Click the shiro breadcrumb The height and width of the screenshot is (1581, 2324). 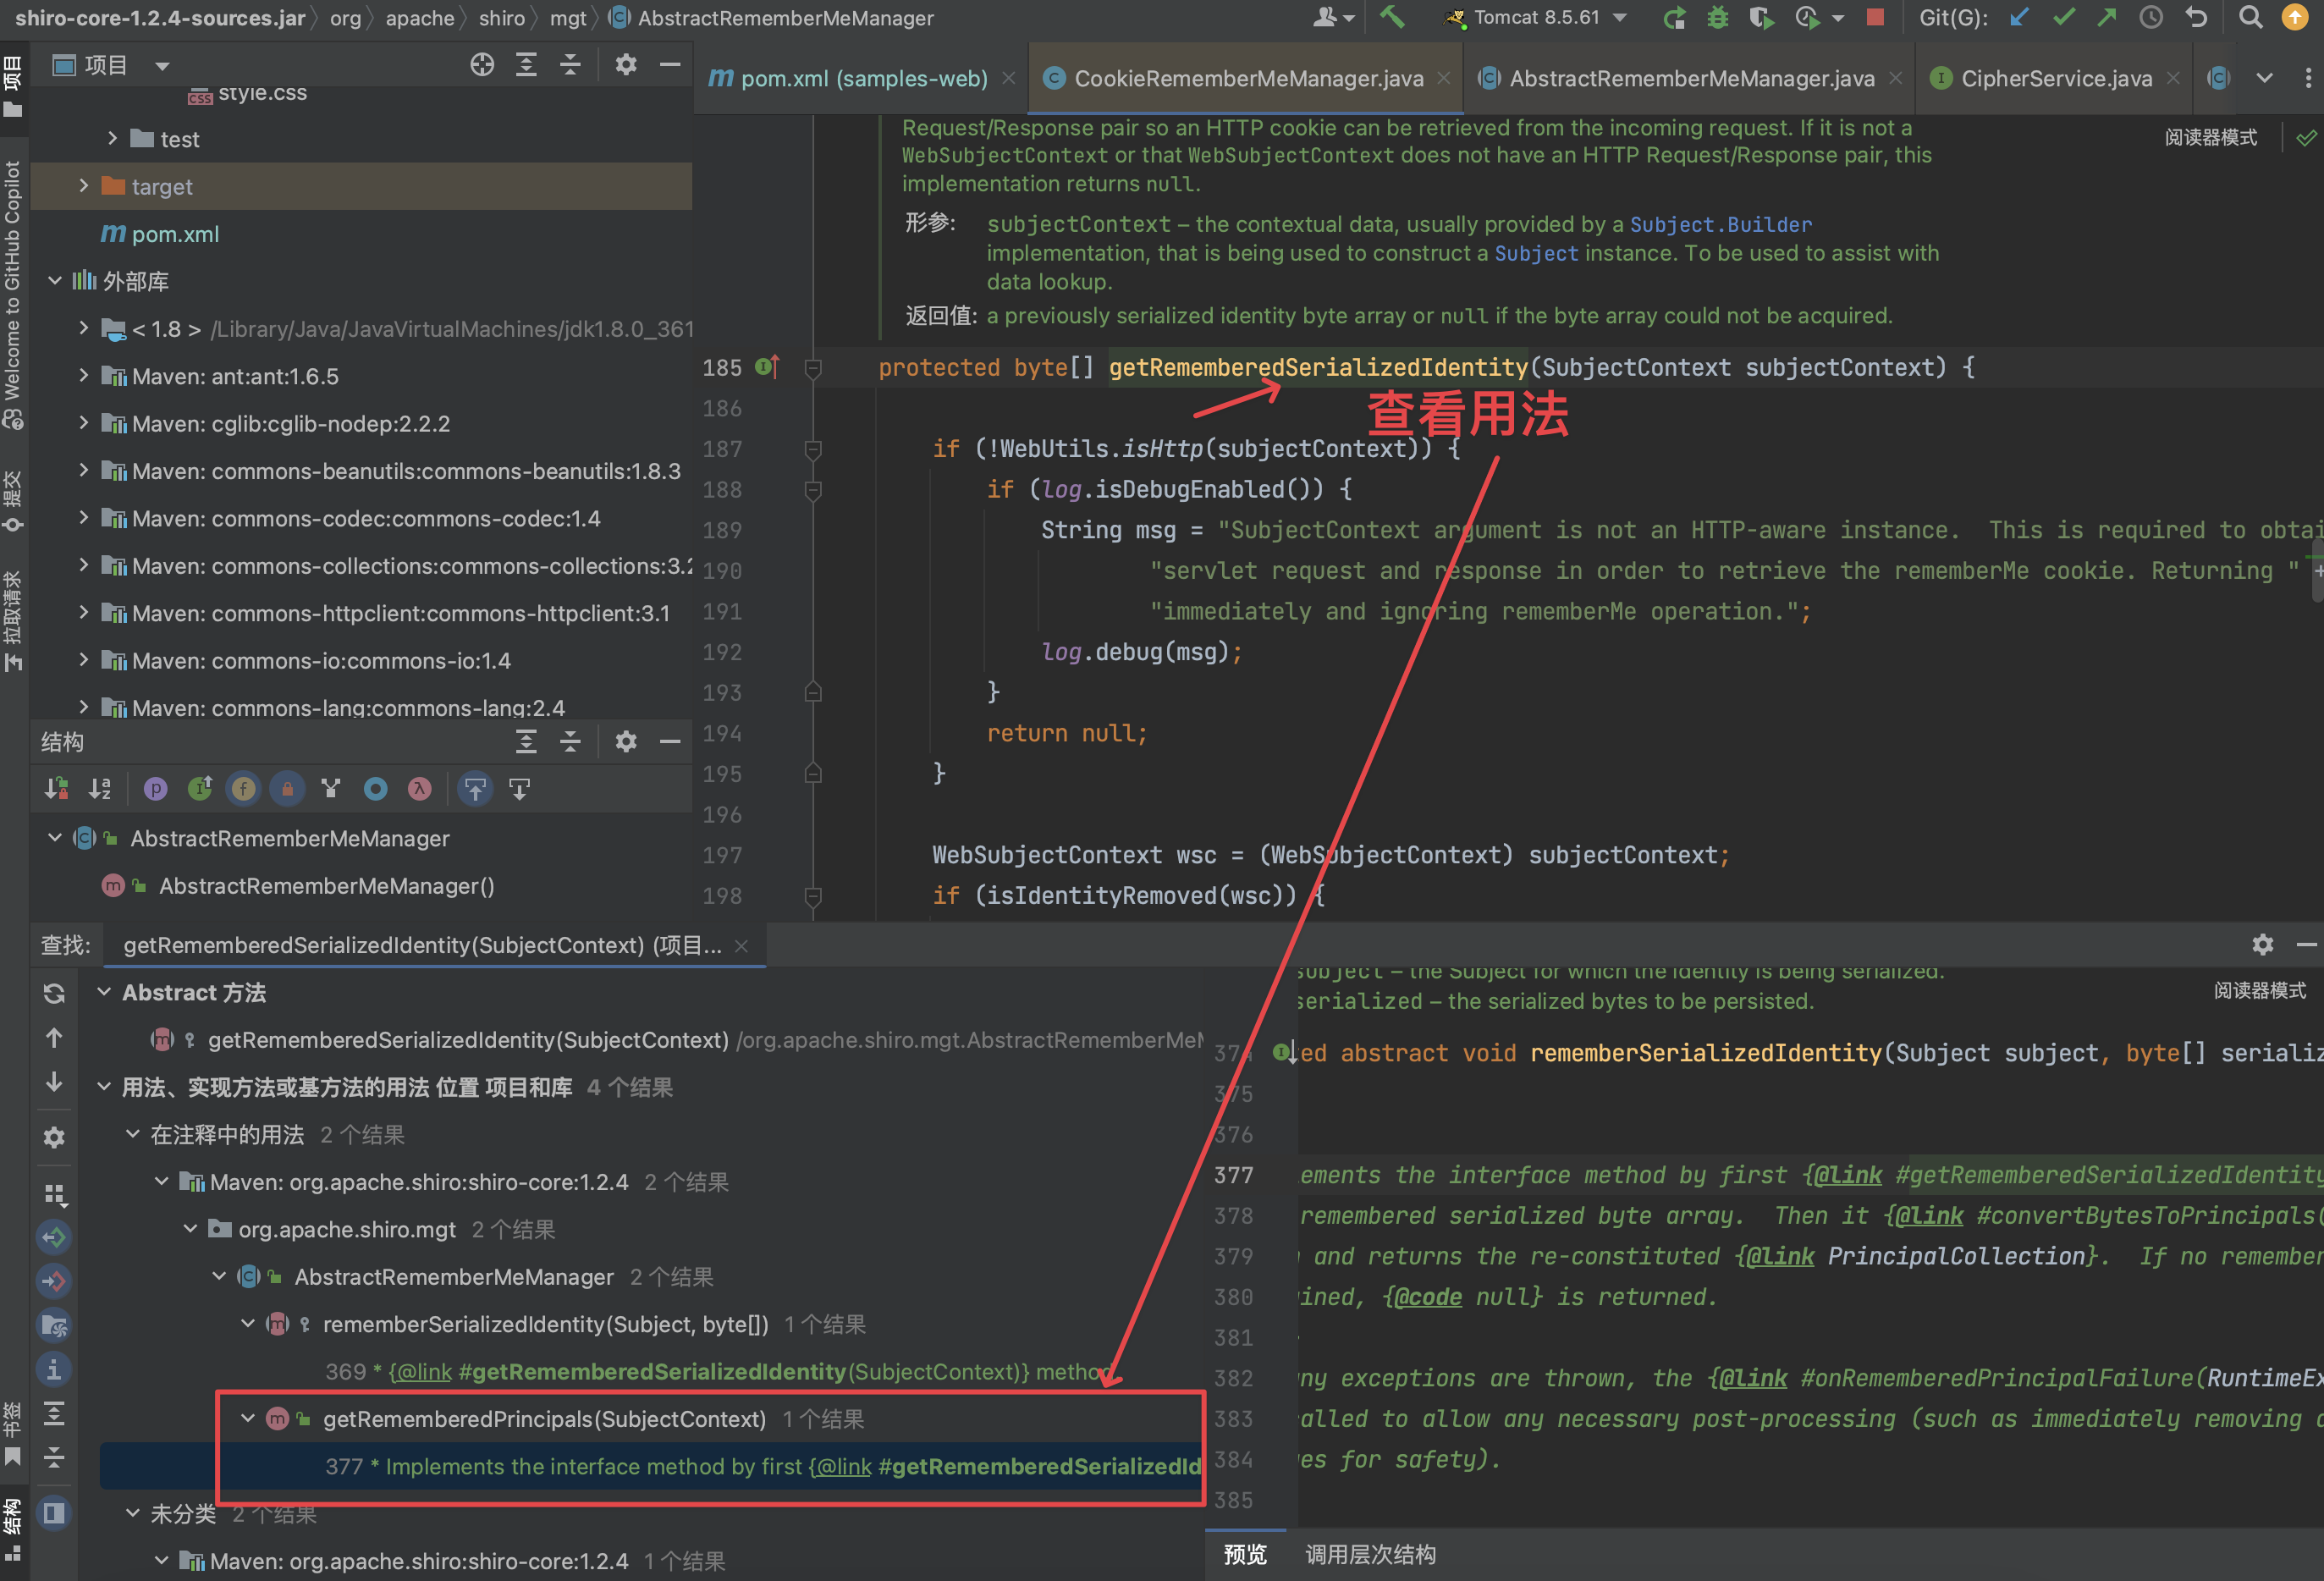pyautogui.click(x=502, y=18)
